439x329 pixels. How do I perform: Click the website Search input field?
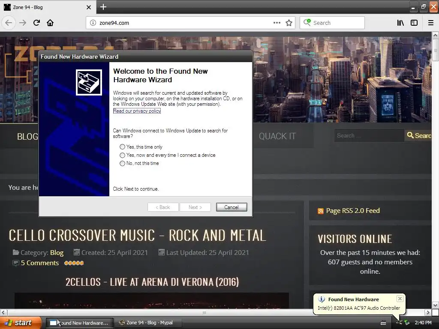369,136
